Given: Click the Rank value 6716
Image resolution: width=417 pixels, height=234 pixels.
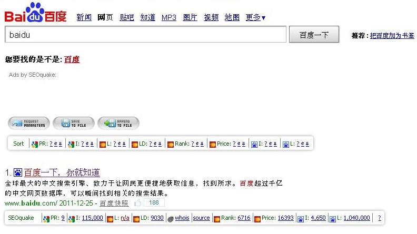Looking at the screenshot, I should (244, 218).
